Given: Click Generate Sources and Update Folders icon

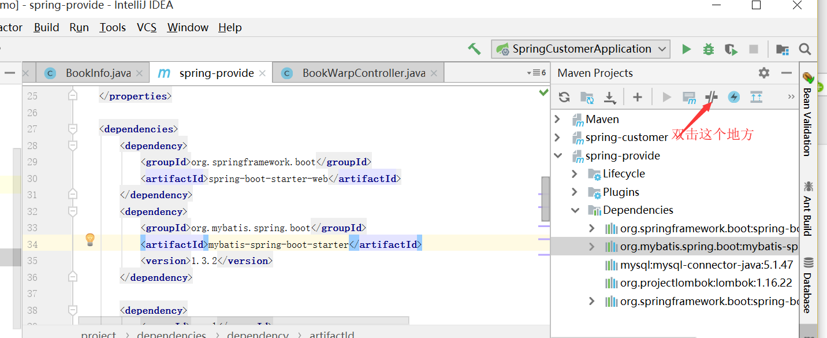Looking at the screenshot, I should (x=587, y=97).
